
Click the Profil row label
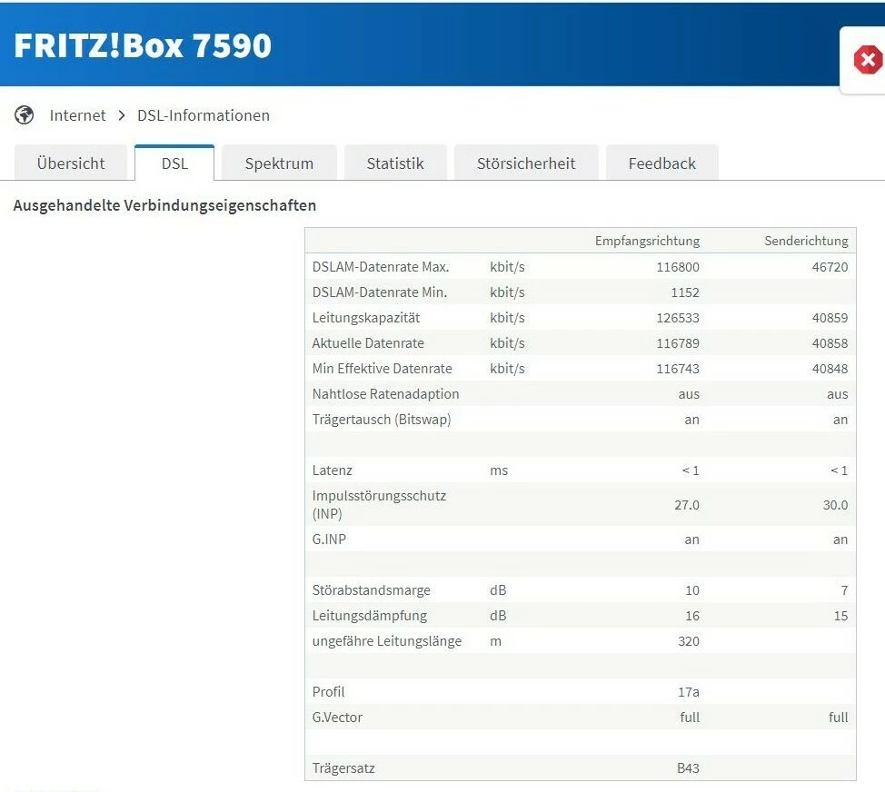329,691
